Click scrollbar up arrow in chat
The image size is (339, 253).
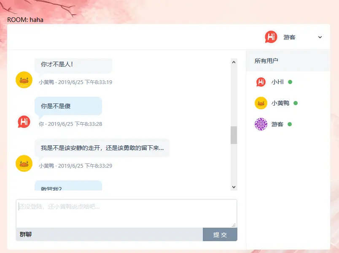(x=234, y=62)
